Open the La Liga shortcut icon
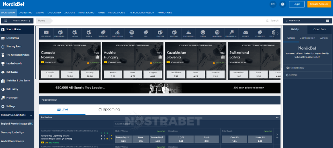This screenshot has height=148, width=333. [74, 34]
